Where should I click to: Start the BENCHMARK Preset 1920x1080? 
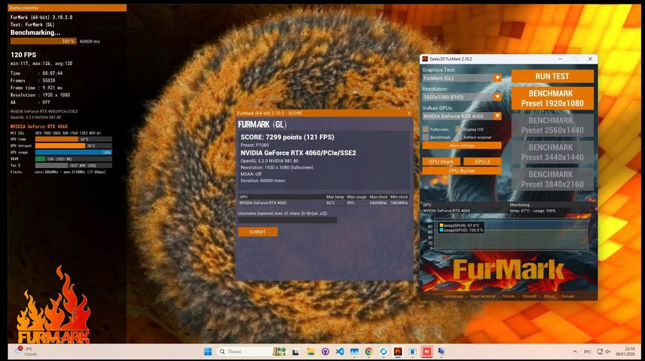(553, 98)
